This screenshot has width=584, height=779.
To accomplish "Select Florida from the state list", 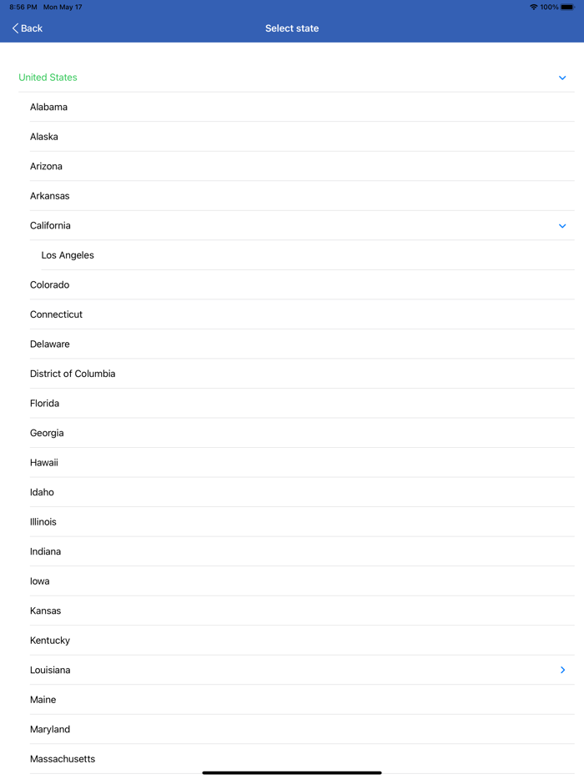I will (x=44, y=403).
